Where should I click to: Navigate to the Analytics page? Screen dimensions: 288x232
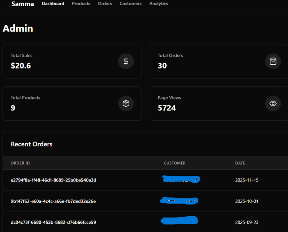[x=158, y=3]
